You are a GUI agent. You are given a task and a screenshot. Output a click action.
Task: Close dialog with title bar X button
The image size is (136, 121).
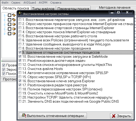pos(127,13)
